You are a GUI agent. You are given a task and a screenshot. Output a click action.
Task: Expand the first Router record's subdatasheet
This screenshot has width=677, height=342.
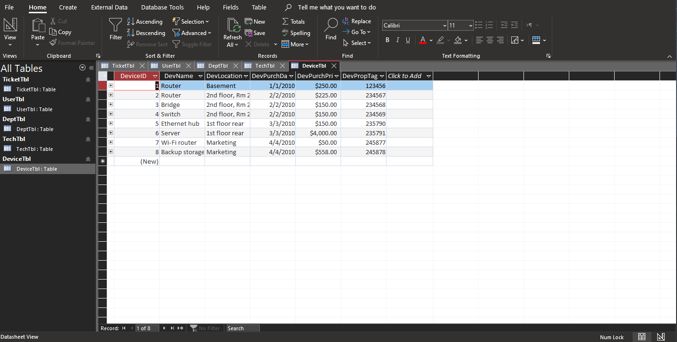(111, 86)
